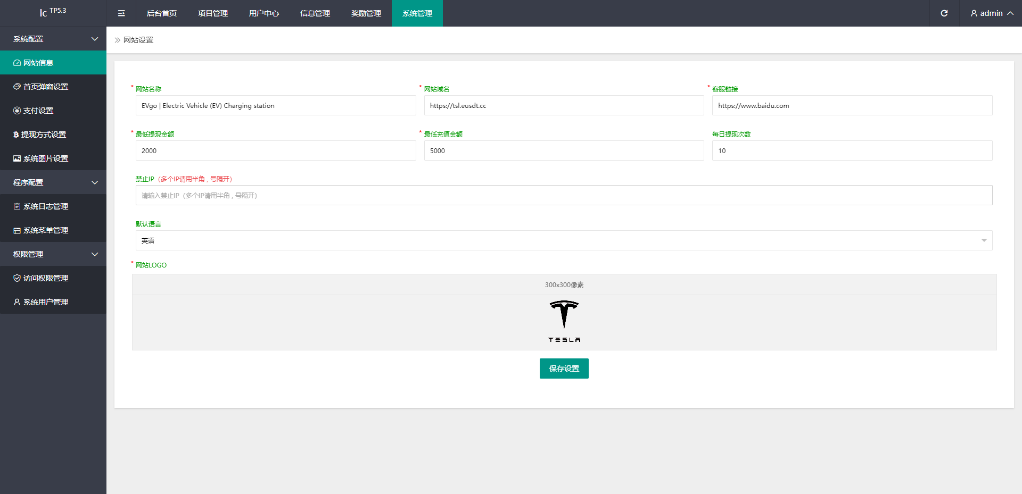Click the 300x300像素 upload header
Image resolution: width=1022 pixels, height=494 pixels.
coord(564,284)
